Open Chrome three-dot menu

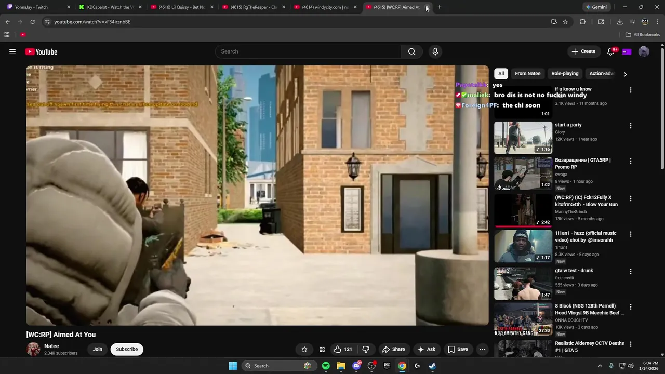(x=657, y=22)
